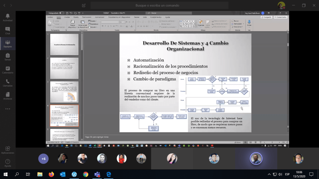Image resolution: width=319 pixels, height=179 pixels.
Task: Go to Calendario in the sidebar
Action: click(x=7, y=70)
